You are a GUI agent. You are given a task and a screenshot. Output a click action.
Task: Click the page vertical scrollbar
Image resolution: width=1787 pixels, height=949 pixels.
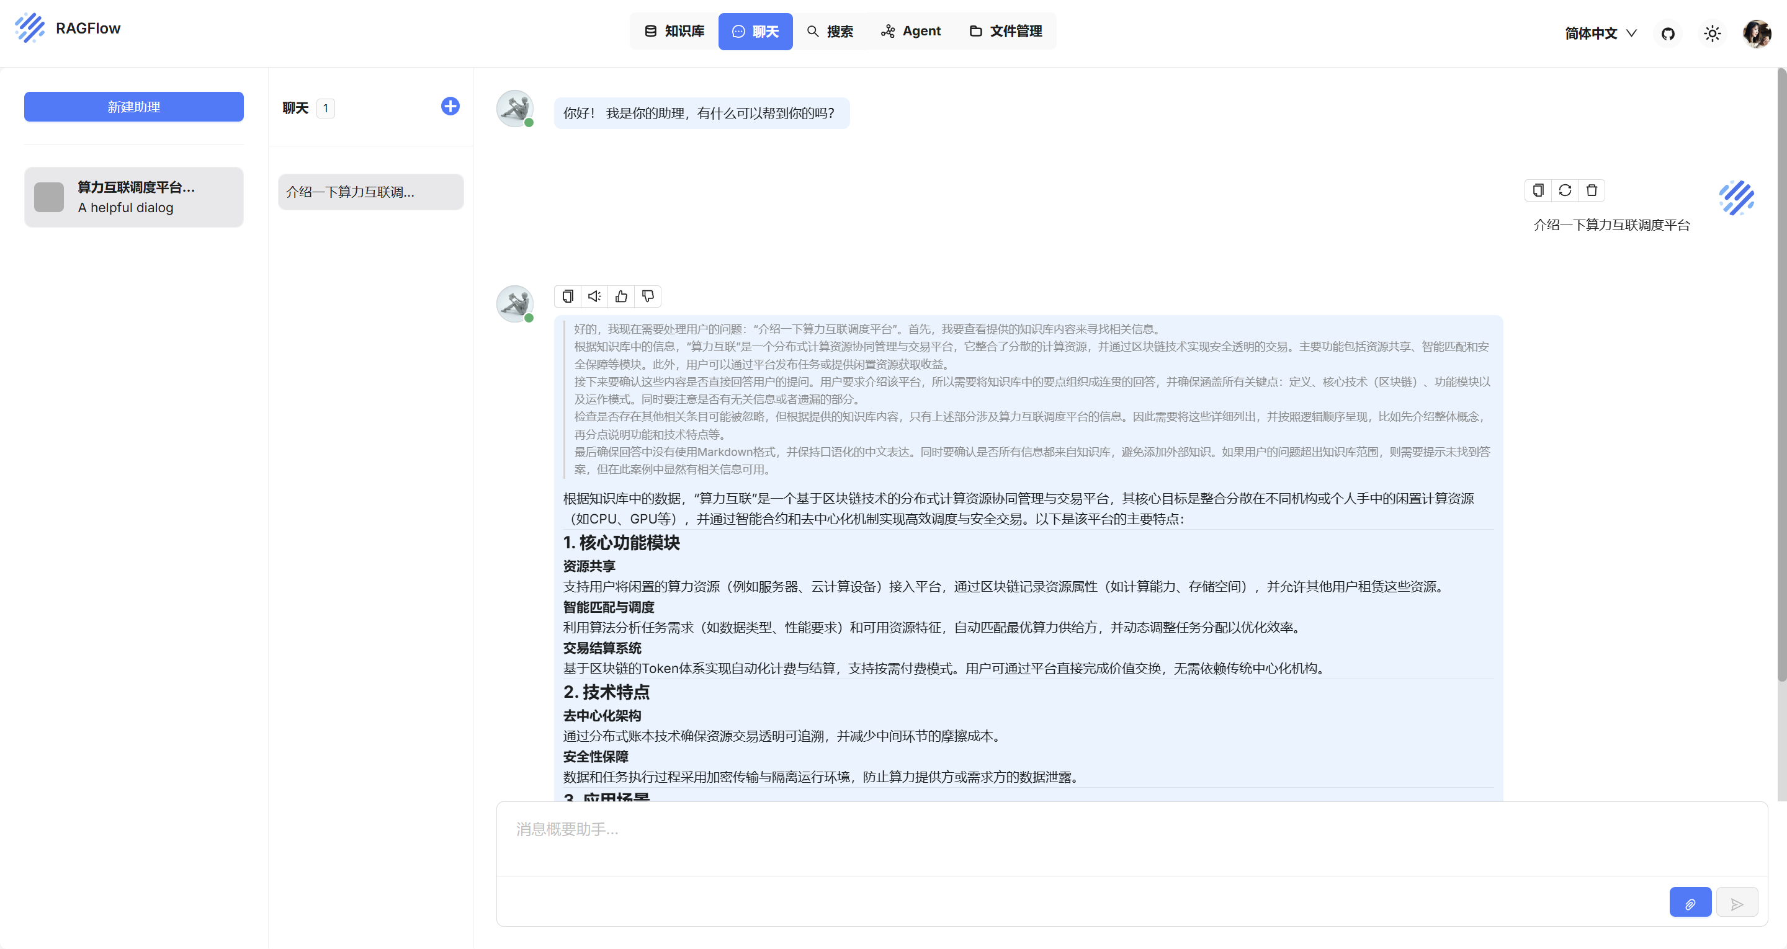coord(1781,375)
